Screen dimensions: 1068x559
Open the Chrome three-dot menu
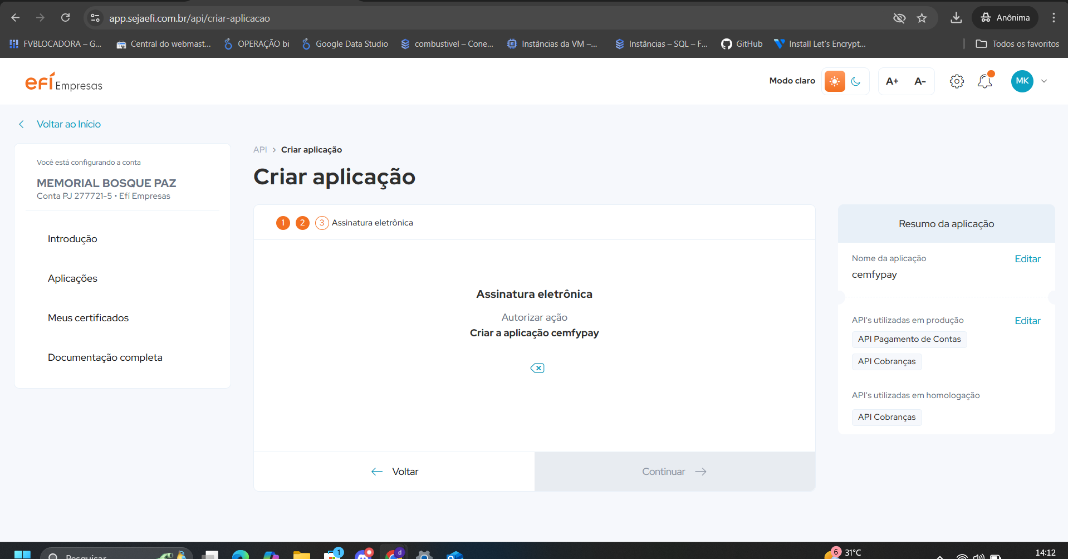click(1054, 18)
